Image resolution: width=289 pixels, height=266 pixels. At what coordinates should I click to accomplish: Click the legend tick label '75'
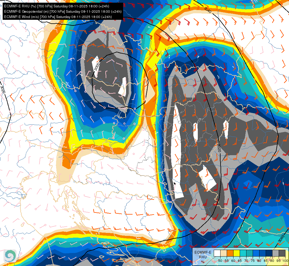pyautogui.click(x=253, y=261)
